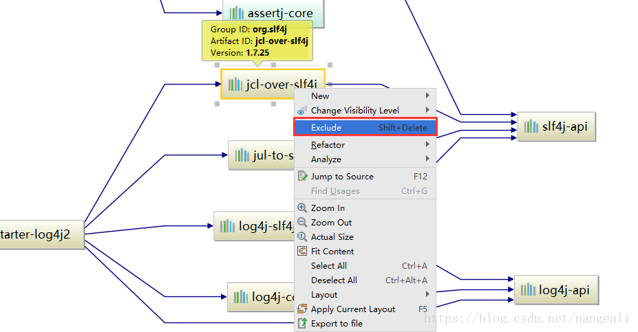
Task: Click the Apply Current Layout icon
Action: click(302, 309)
